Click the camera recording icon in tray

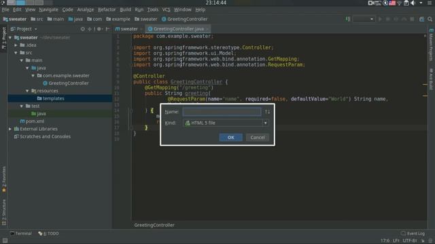[371, 3]
